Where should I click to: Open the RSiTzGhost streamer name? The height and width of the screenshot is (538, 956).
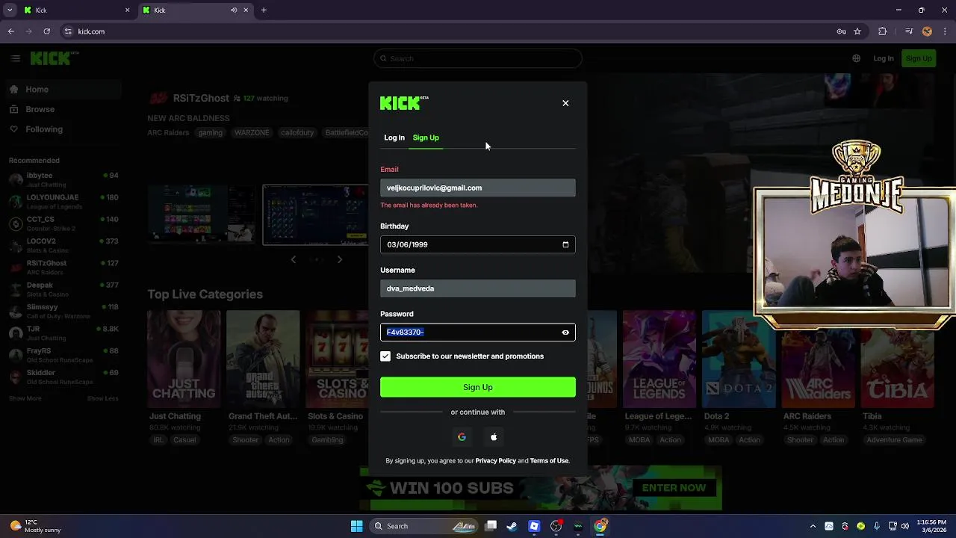coord(201,98)
